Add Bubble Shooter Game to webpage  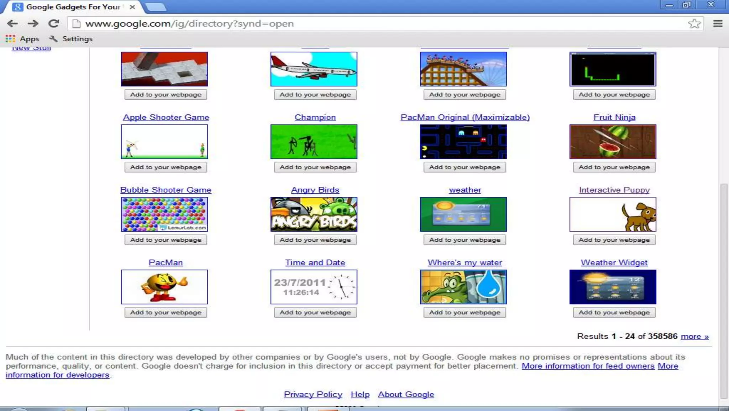tap(166, 240)
